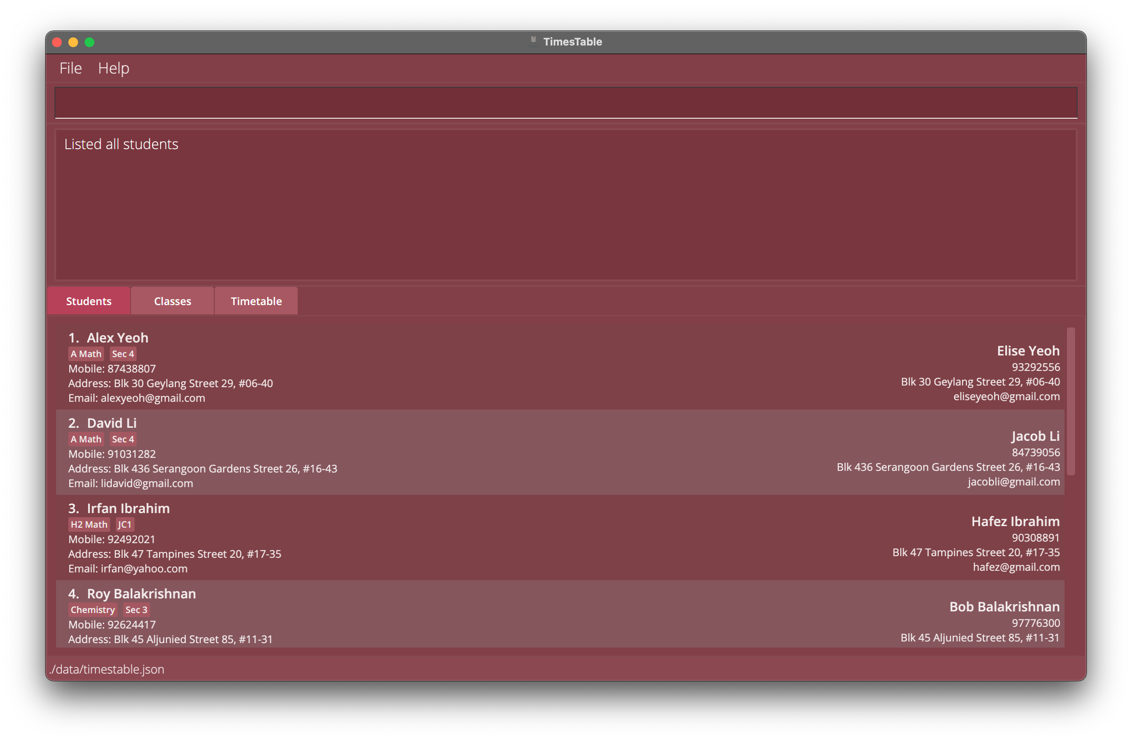Switch to the Students tab
The height and width of the screenshot is (741, 1132).
point(89,301)
